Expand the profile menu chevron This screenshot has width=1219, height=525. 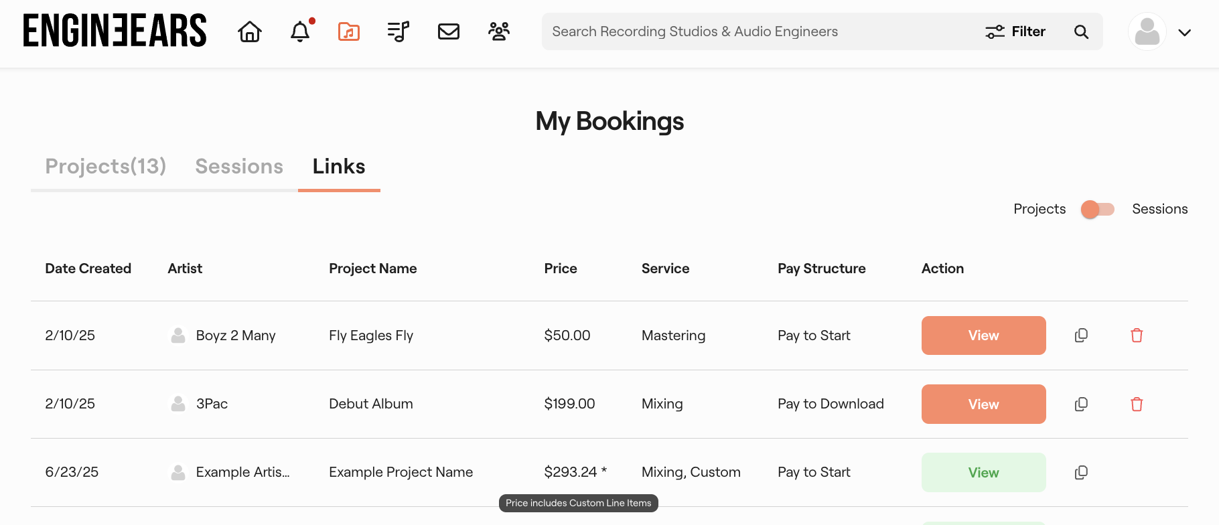[1184, 32]
